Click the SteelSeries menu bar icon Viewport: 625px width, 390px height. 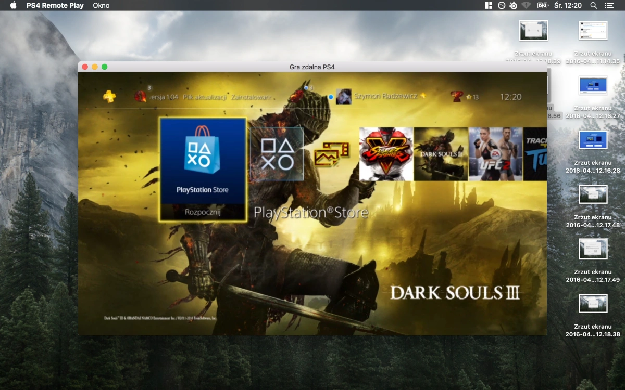514,5
